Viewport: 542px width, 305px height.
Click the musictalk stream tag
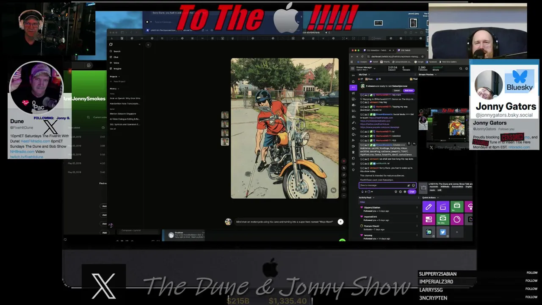tap(434, 187)
